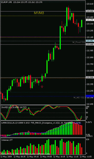The width and height of the screenshot is (94, 159).
Task: Click the 132.295 price axis label
Action: (90, 91)
